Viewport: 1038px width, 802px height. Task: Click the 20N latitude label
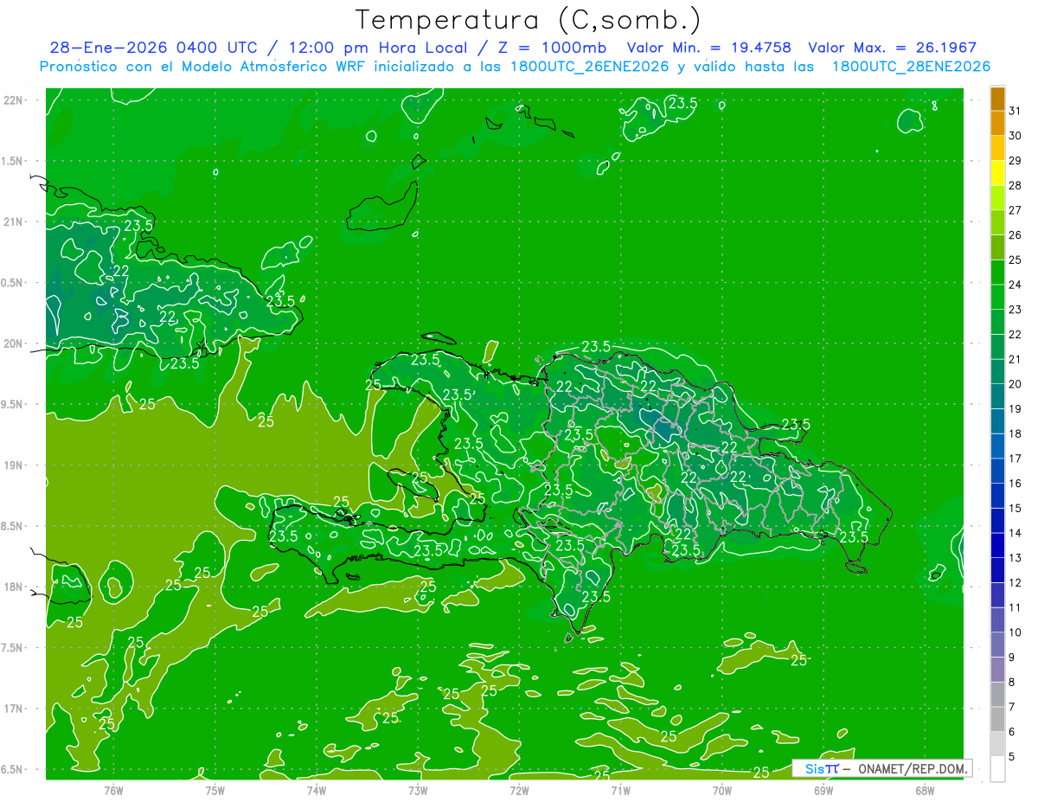13,343
